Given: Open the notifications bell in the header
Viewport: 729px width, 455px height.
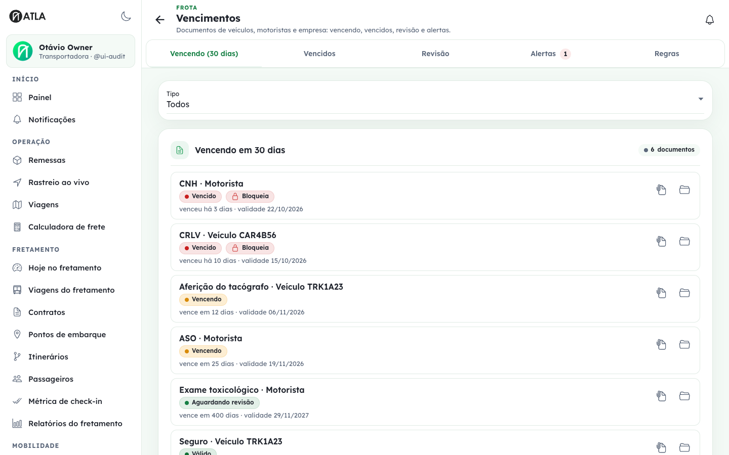Looking at the screenshot, I should coord(710,20).
